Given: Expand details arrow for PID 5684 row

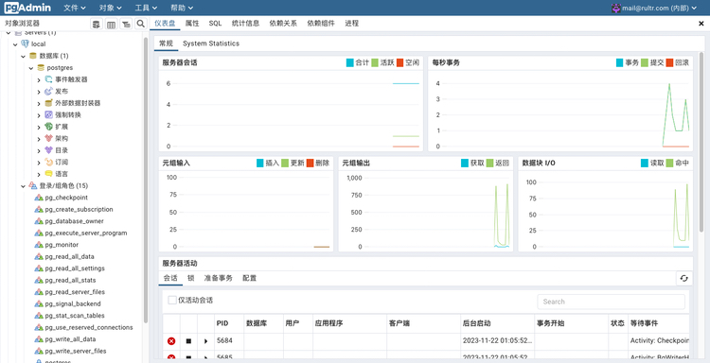Looking at the screenshot, I should click(x=206, y=341).
